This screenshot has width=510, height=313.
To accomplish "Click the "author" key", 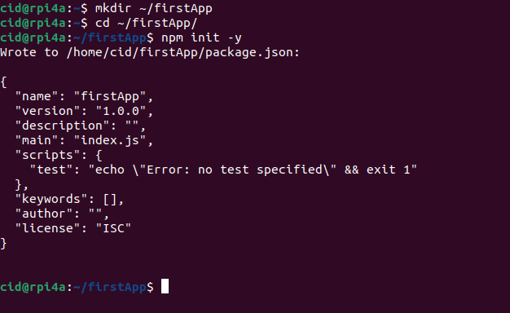I will pos(44,214).
